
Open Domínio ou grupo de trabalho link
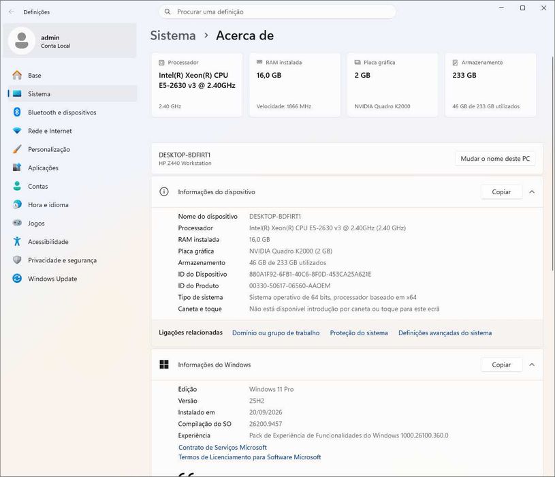276,333
